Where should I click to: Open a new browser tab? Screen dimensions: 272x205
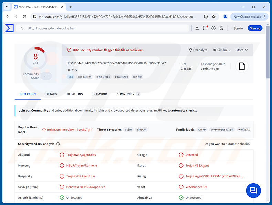pos(71,7)
